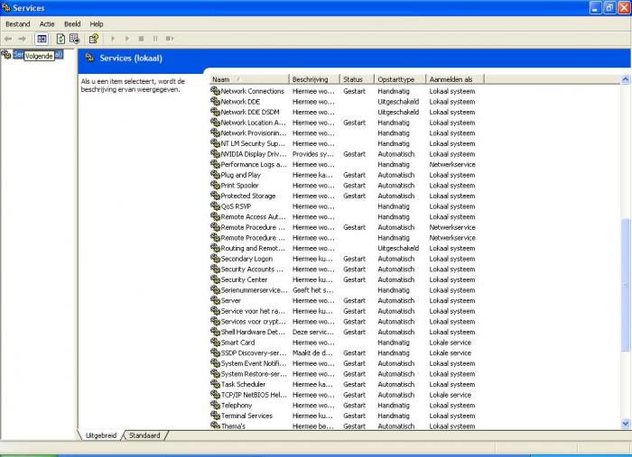Open the Actie menu
Viewport: 632px width, 457px height.
[47, 24]
